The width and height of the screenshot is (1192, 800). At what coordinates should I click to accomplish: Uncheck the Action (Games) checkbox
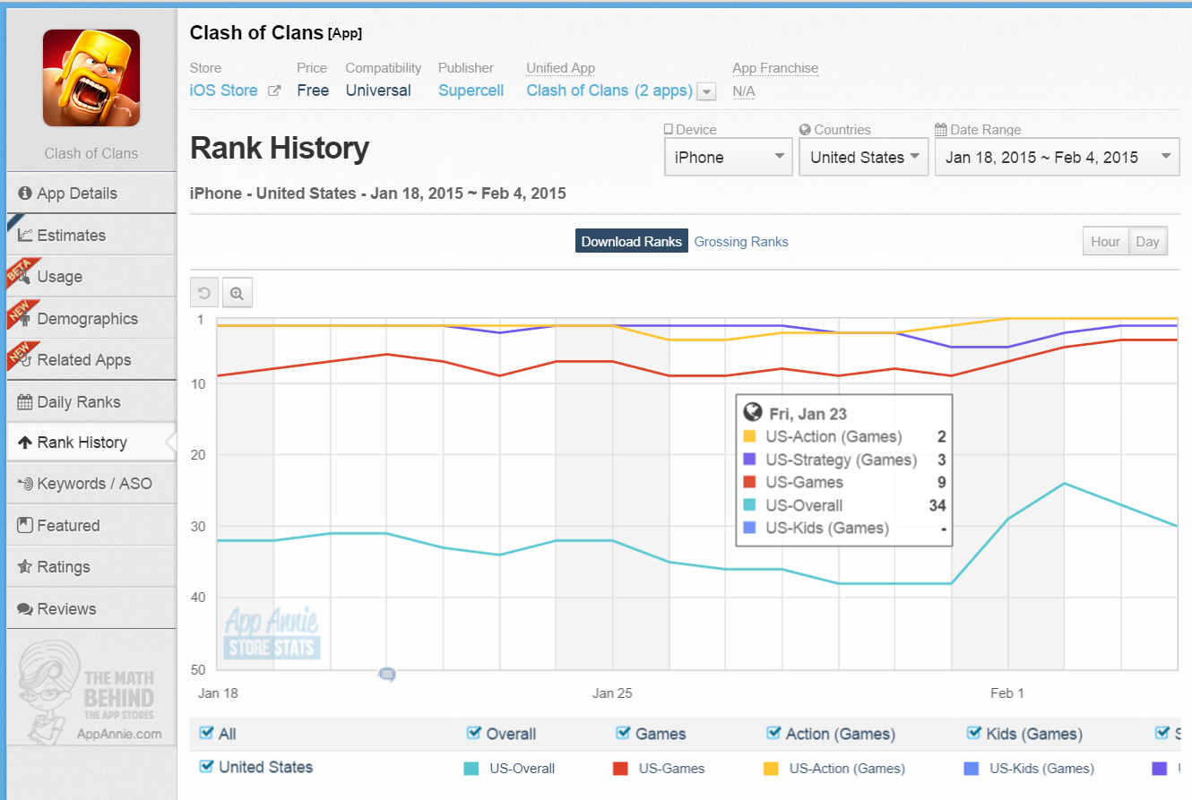(774, 733)
